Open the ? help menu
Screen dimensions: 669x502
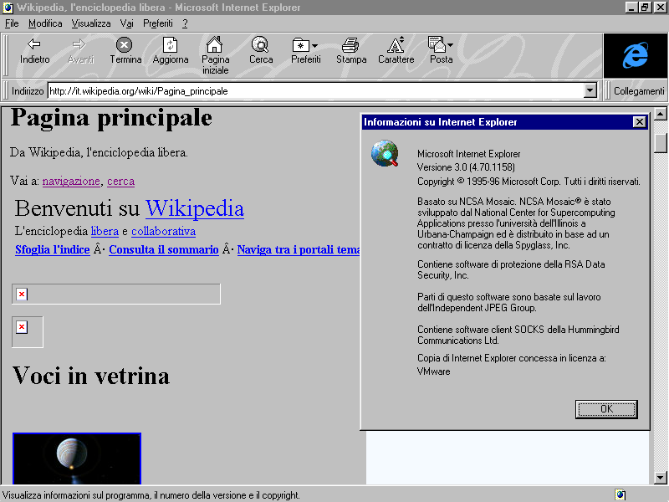[x=185, y=23]
